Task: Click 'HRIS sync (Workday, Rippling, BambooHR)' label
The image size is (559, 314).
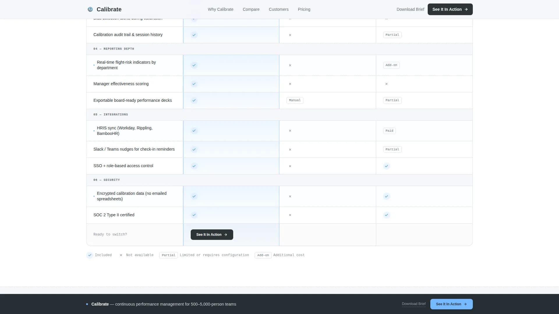Action: 125,131
